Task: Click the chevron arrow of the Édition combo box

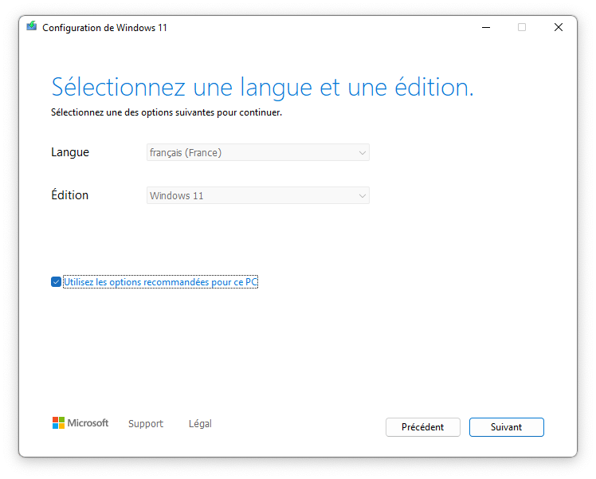Action: click(x=362, y=196)
